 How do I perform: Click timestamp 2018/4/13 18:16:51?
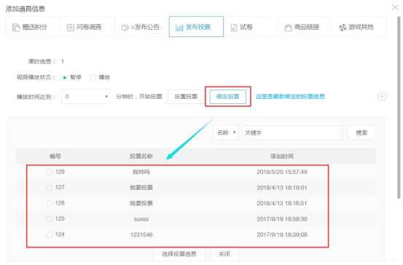[282, 203]
